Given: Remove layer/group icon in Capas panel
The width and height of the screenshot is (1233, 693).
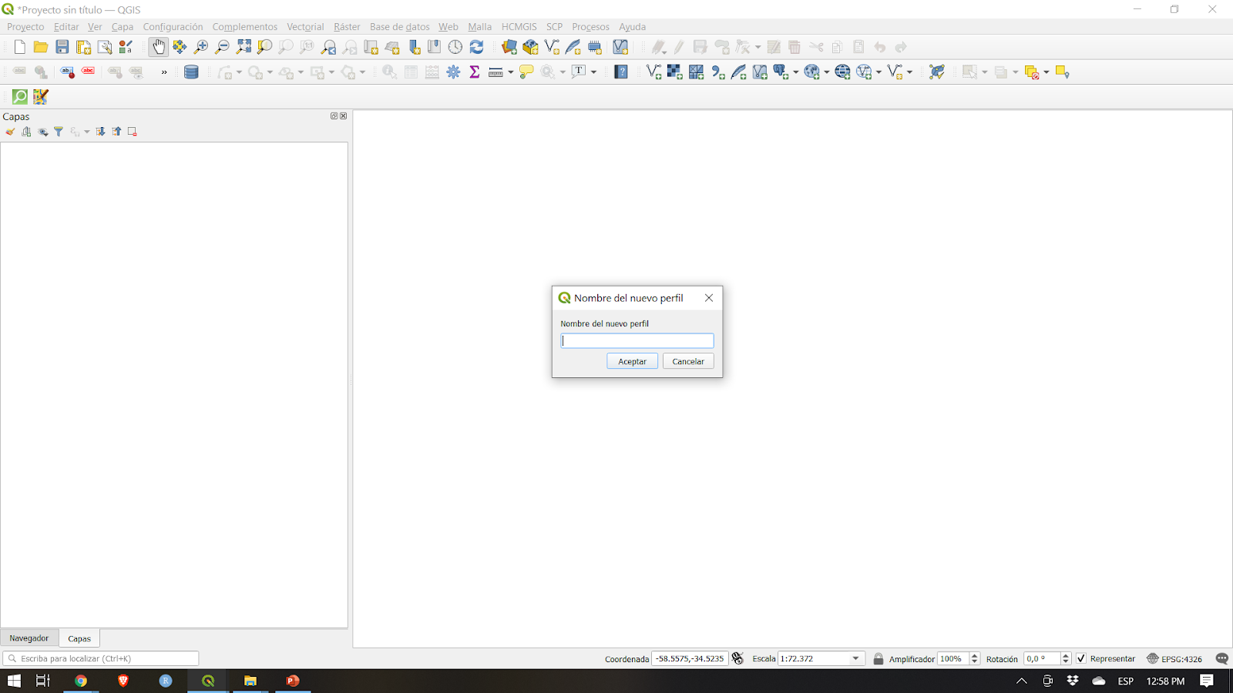Looking at the screenshot, I should [x=133, y=132].
